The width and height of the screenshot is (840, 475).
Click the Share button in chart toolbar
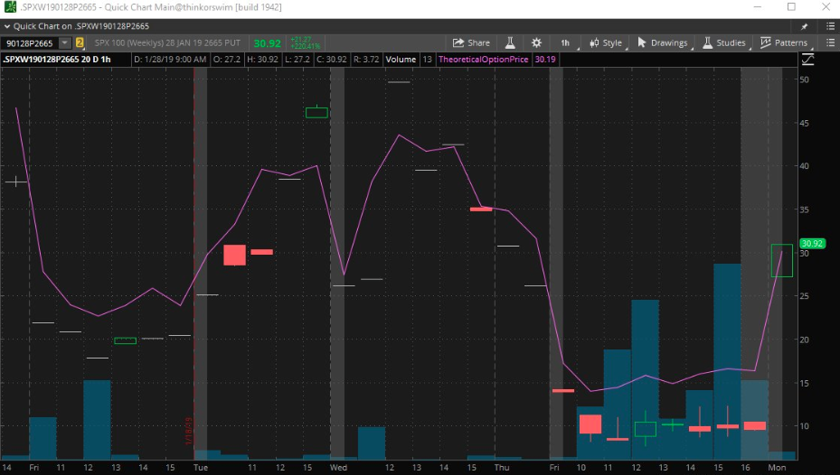(471, 42)
